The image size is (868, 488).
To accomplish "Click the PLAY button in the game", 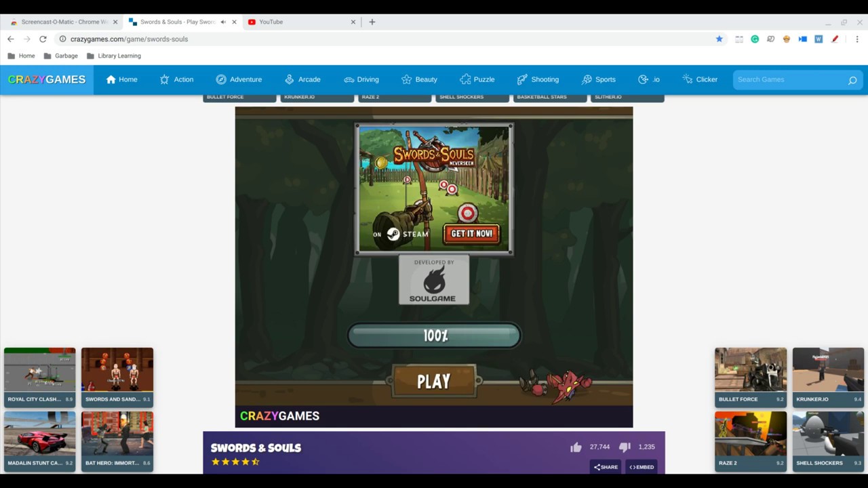I will pyautogui.click(x=434, y=382).
